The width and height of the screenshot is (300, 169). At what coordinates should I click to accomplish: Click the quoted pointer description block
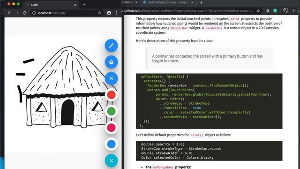[x=209, y=58]
